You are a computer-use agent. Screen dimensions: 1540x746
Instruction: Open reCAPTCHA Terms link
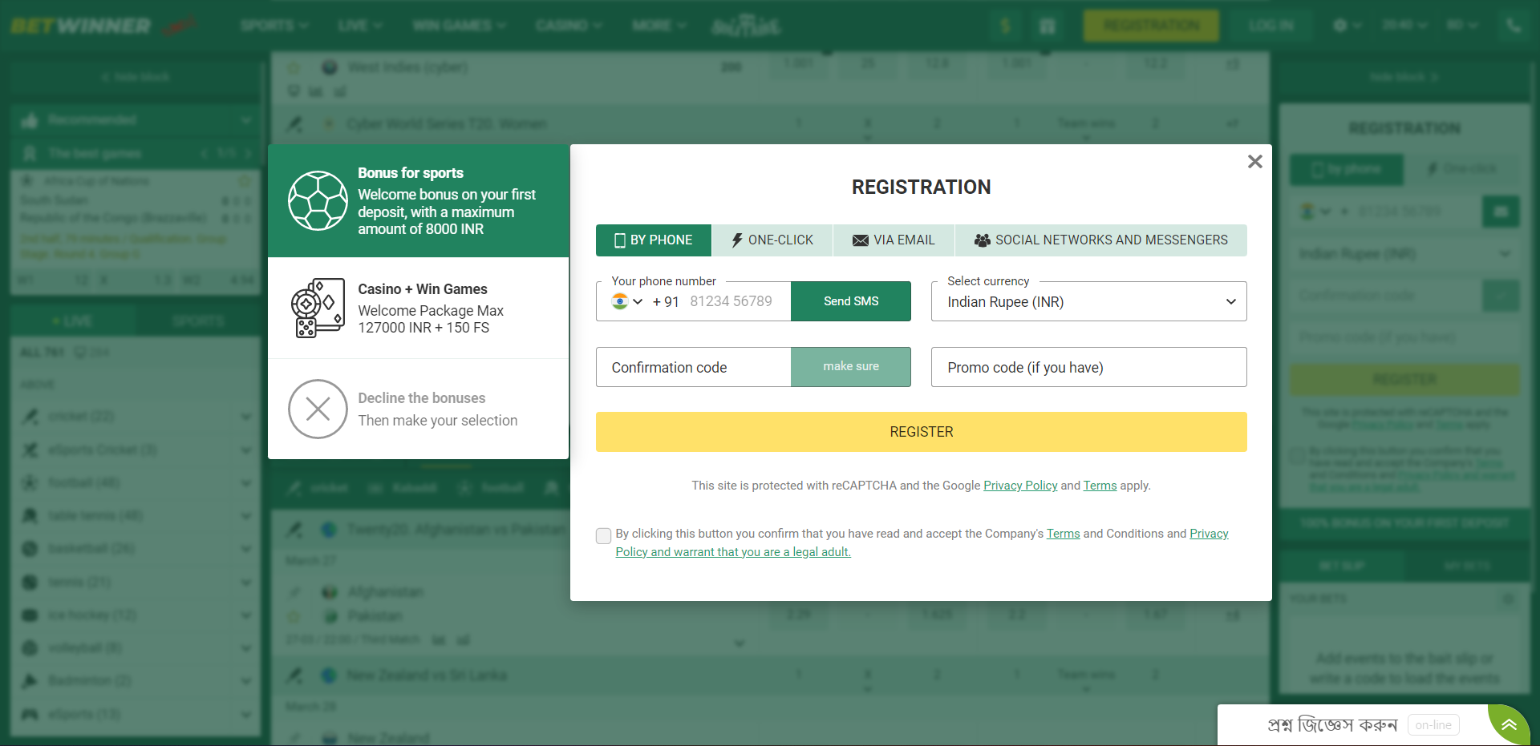[1100, 486]
